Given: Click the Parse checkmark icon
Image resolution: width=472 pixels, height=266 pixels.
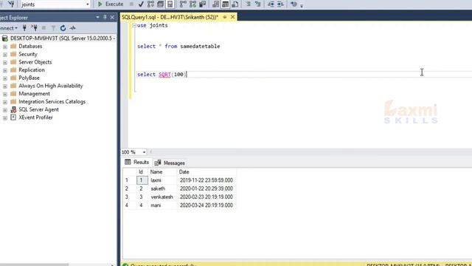Looking at the screenshot, I should click(141, 4).
